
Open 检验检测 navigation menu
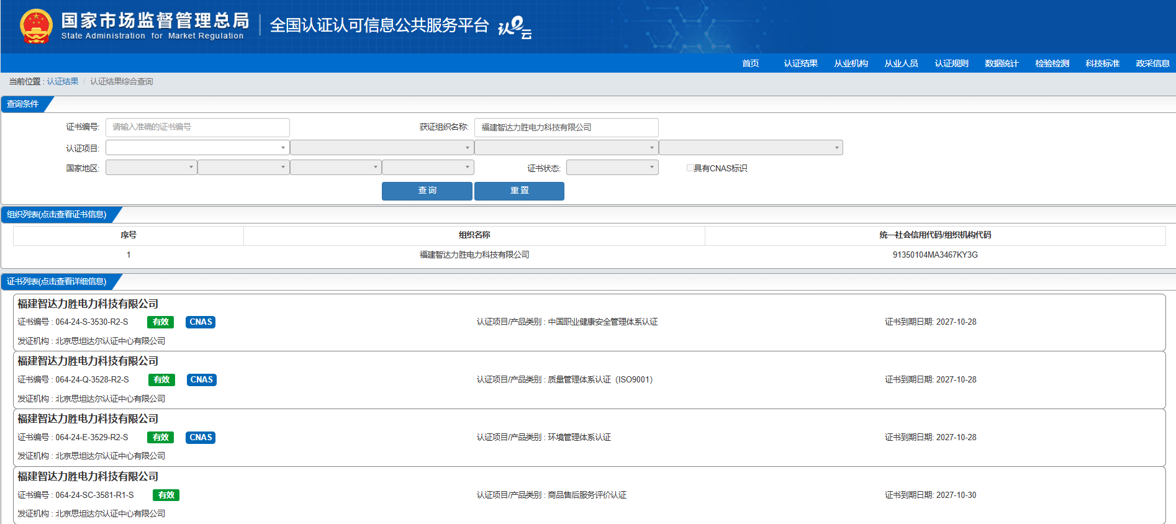(x=1052, y=63)
